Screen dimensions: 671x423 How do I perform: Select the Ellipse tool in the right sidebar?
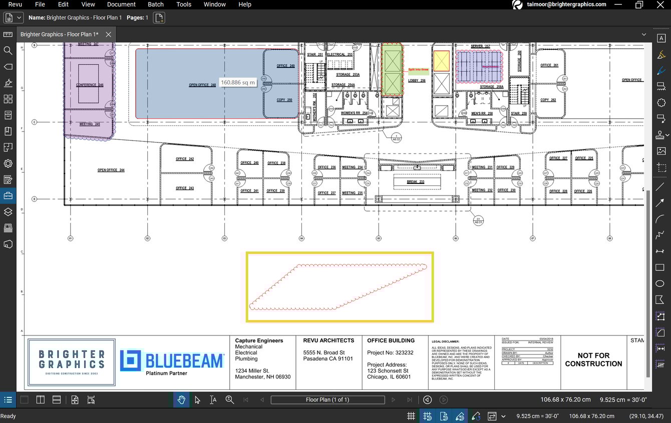(x=661, y=283)
